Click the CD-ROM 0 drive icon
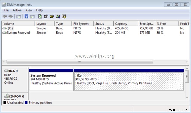The image size is (191, 113). pyautogui.click(x=7, y=96)
